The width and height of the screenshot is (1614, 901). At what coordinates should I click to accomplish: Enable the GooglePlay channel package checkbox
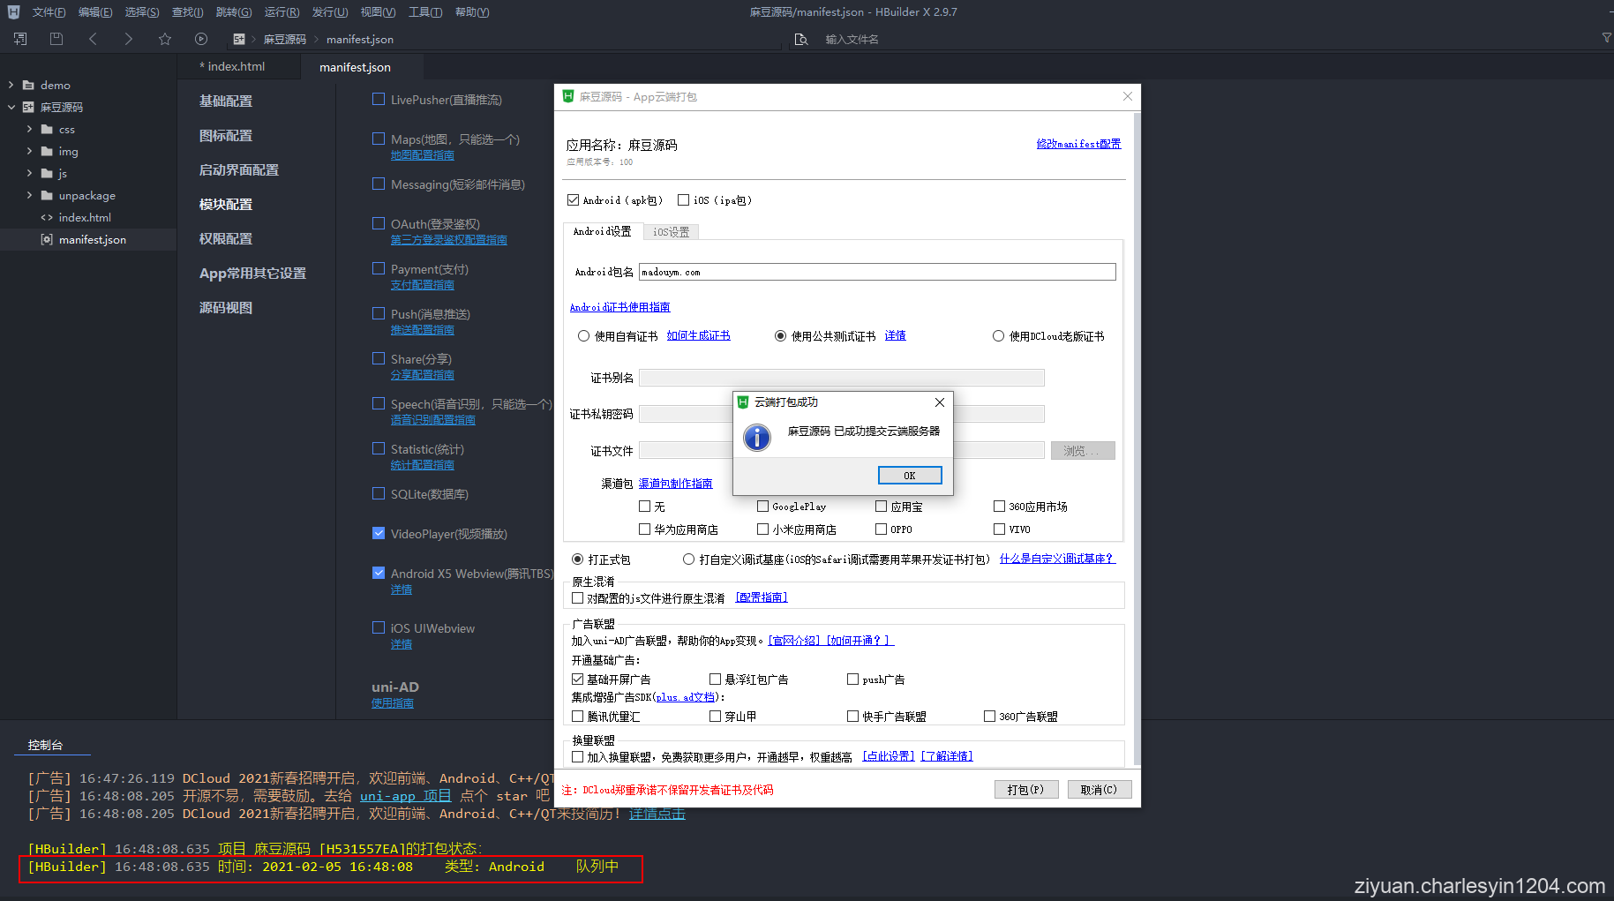point(762,506)
